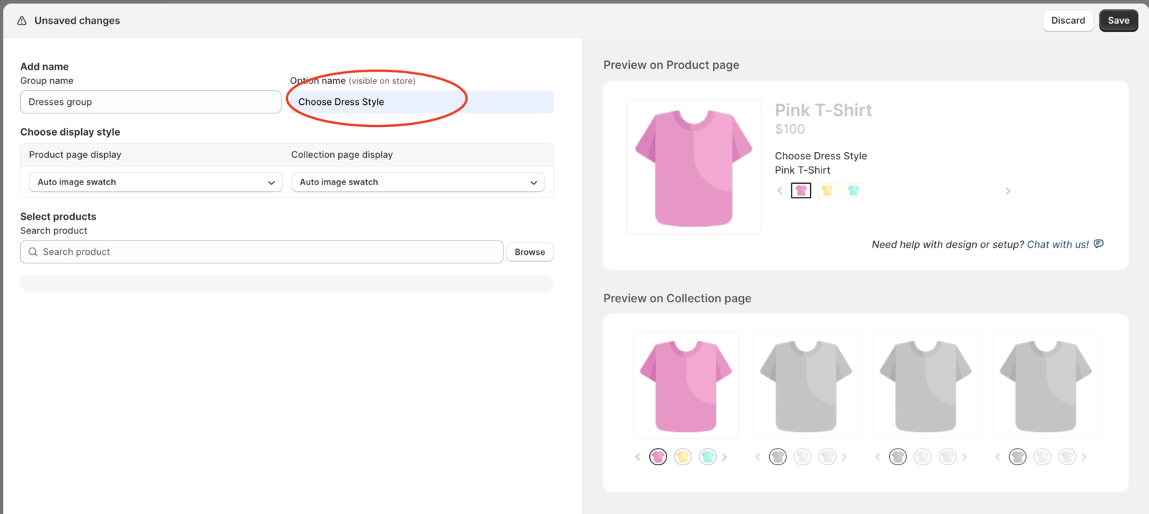Open the Product page display dropdown
The image size is (1149, 514).
[156, 182]
